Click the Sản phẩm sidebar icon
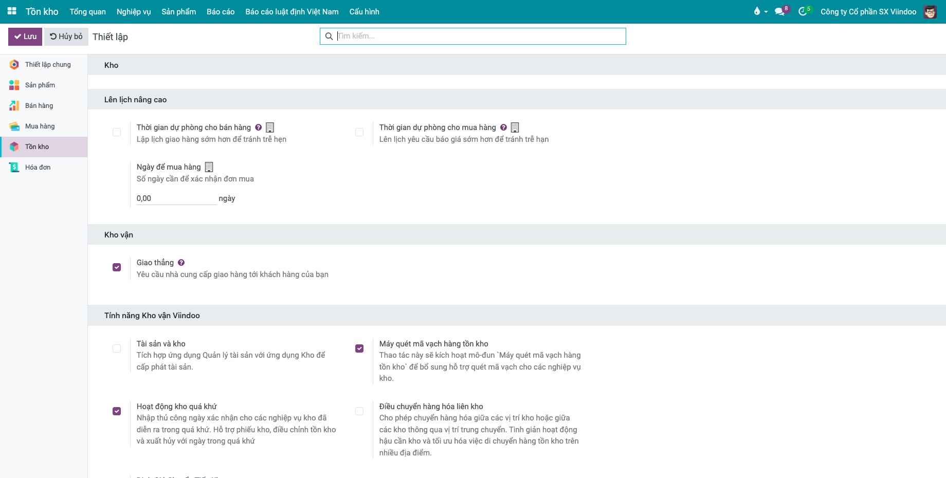 pos(14,85)
